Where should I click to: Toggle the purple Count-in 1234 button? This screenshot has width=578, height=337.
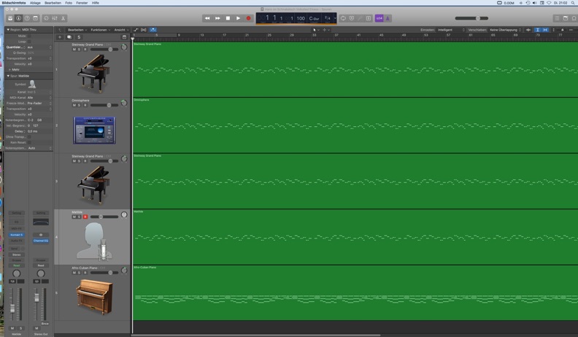coord(379,18)
